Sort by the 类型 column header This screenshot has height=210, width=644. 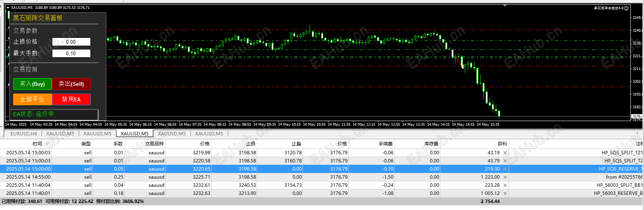pos(86,144)
